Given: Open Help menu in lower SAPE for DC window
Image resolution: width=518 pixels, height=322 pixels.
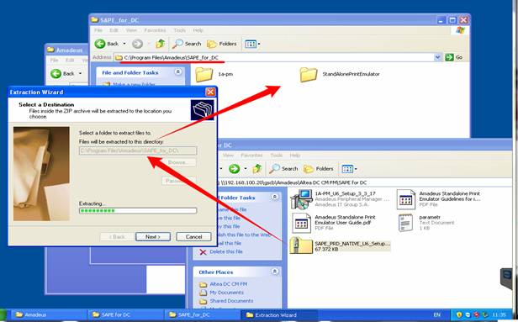Looking at the screenshot, I should (294, 156).
